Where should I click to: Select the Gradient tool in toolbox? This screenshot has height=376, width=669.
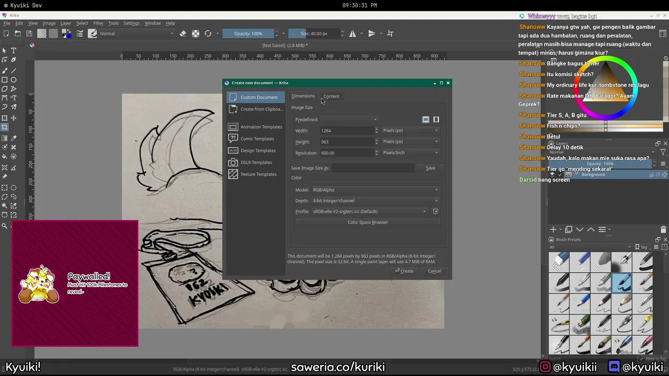[5, 138]
